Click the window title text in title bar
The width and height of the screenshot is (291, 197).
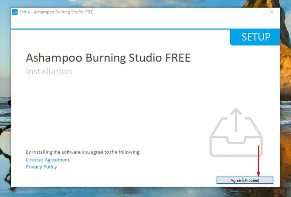tap(56, 12)
